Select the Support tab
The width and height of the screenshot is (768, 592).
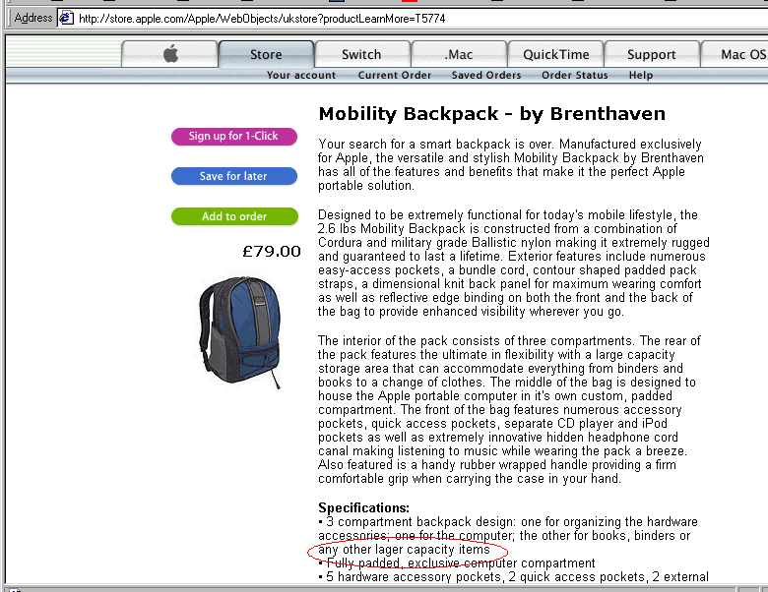tap(651, 54)
